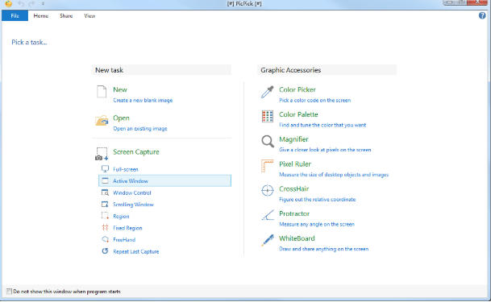Open the Protractor title link
Screen dimensions: 491x302
click(294, 213)
